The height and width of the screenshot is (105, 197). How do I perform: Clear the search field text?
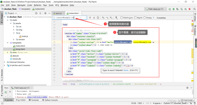[85, 18]
